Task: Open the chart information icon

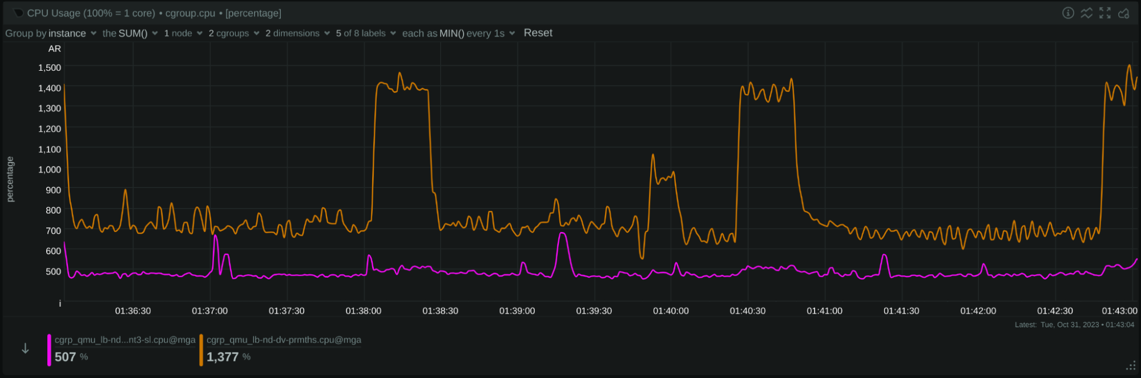Action: coord(1068,13)
